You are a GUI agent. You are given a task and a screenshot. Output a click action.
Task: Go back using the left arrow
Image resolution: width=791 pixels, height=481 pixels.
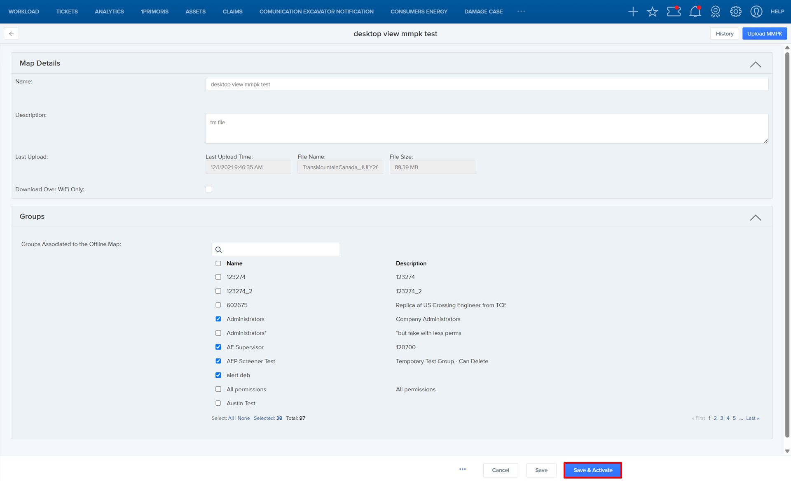[x=12, y=34]
